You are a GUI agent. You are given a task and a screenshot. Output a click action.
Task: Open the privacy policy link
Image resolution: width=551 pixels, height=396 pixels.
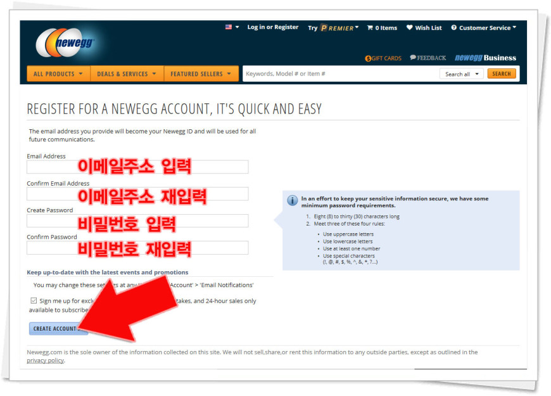tap(46, 361)
